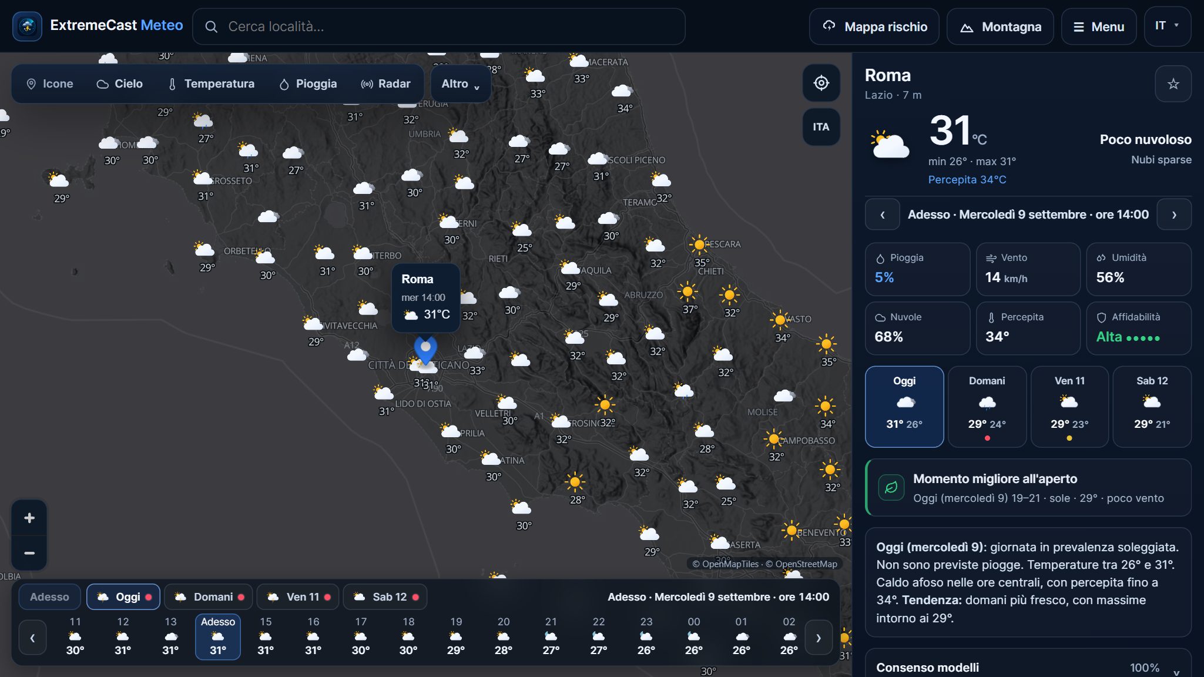The width and height of the screenshot is (1204, 677).
Task: Select hour 12 in the hourly timeline
Action: (x=123, y=636)
